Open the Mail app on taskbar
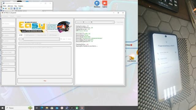 57,108
